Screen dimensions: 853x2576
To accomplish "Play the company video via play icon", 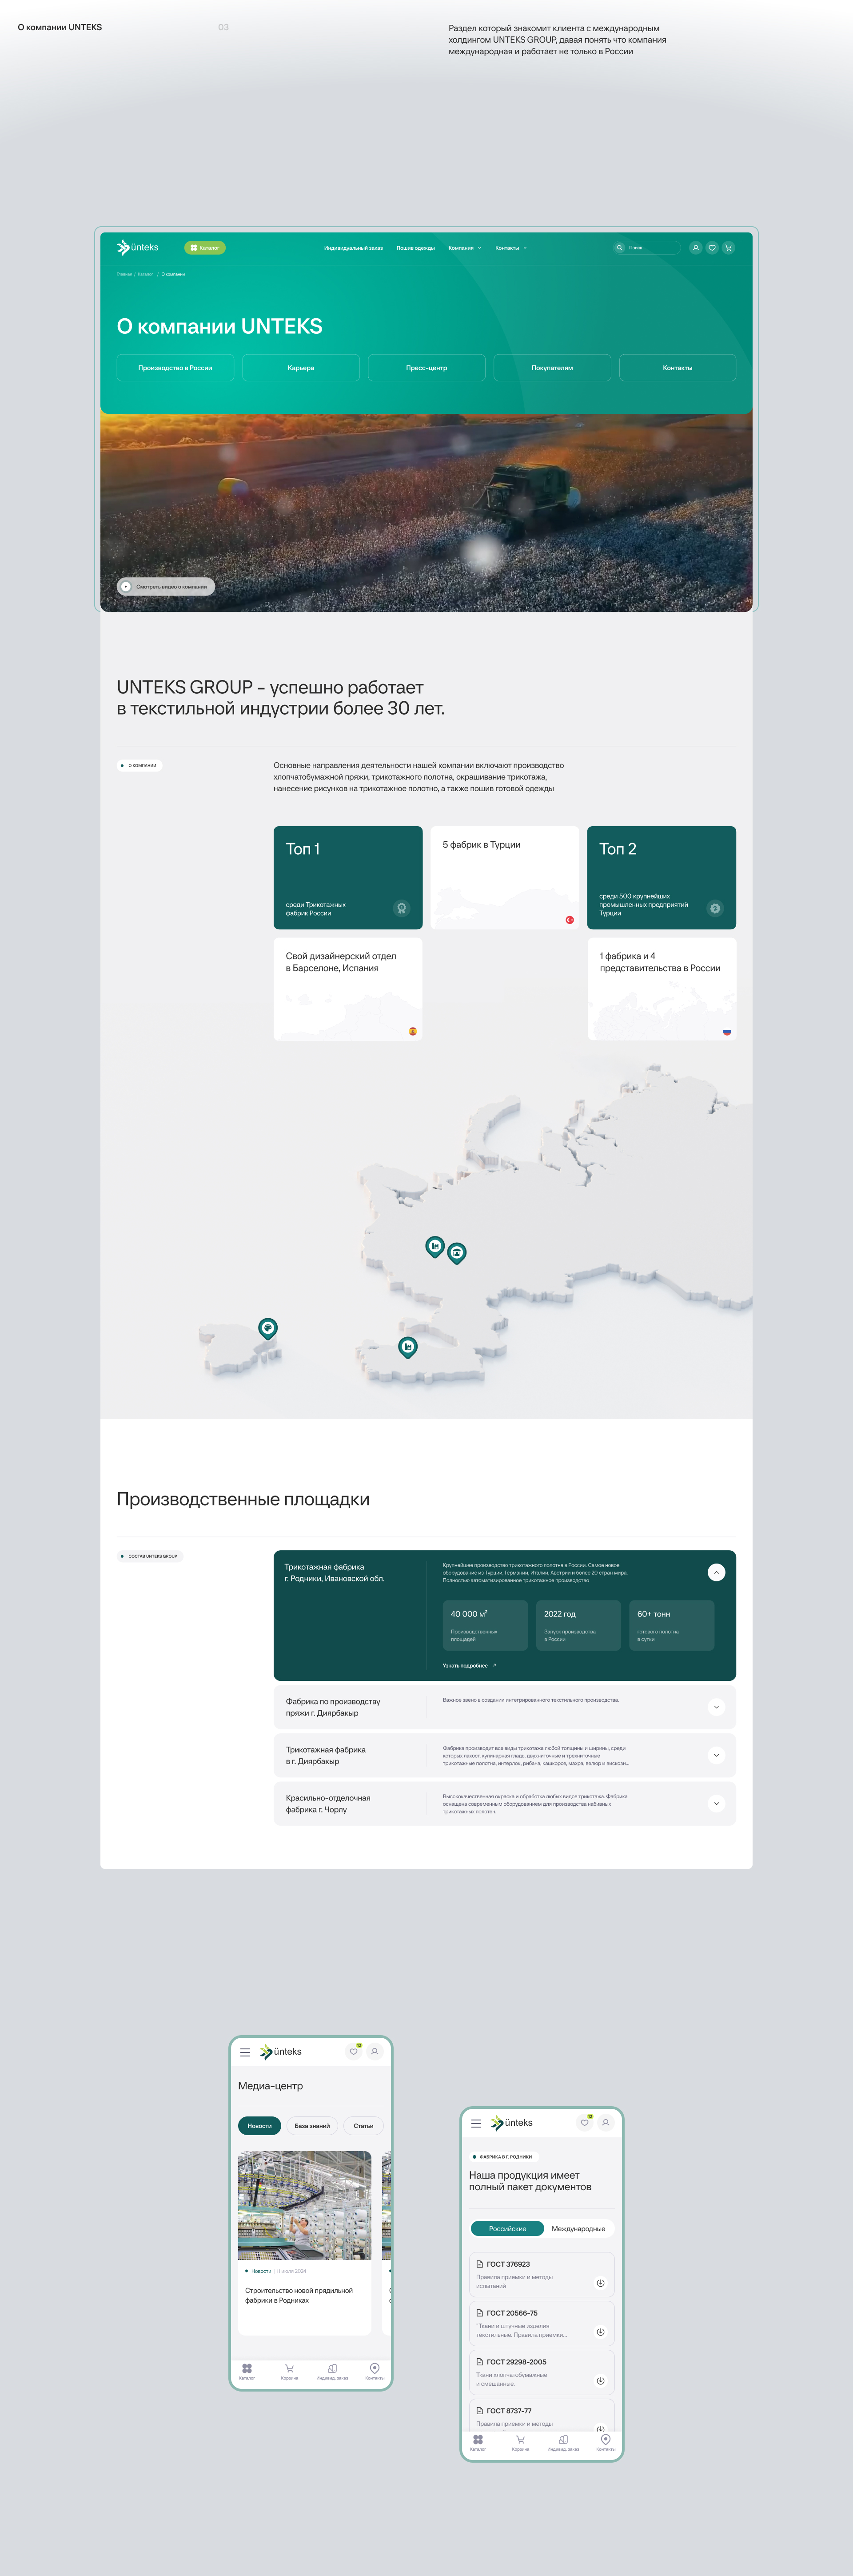I will tap(126, 587).
